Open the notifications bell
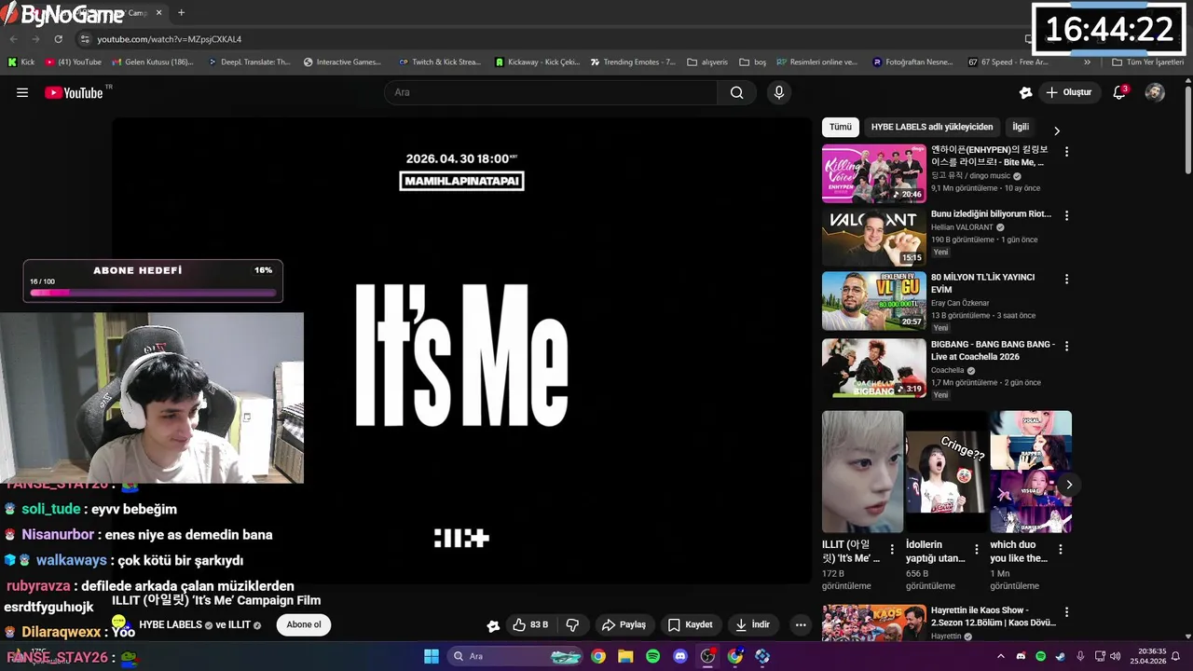Image resolution: width=1193 pixels, height=671 pixels. (x=1119, y=92)
